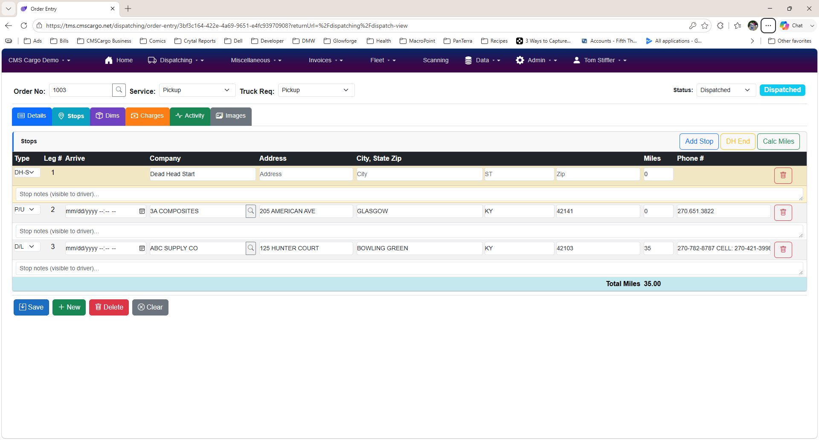Open the Truck Req dropdown
819x440 pixels.
(316, 90)
